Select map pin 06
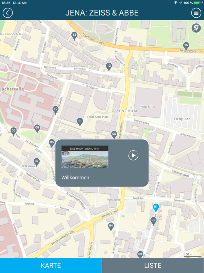This screenshot has height=273, width=204. (52, 144)
